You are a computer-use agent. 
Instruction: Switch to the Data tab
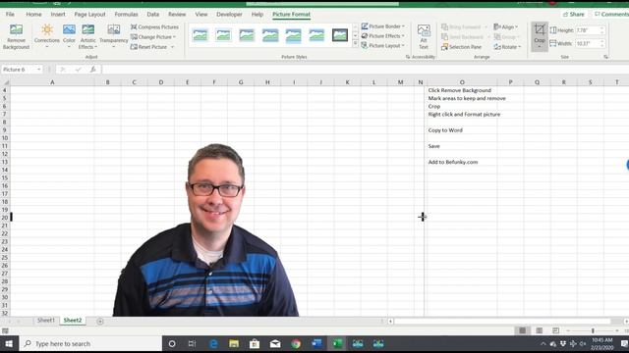(153, 14)
